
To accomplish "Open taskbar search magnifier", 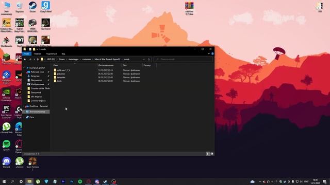I will pos(12,181).
